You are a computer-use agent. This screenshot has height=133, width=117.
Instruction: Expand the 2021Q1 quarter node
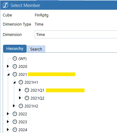tap(20, 90)
